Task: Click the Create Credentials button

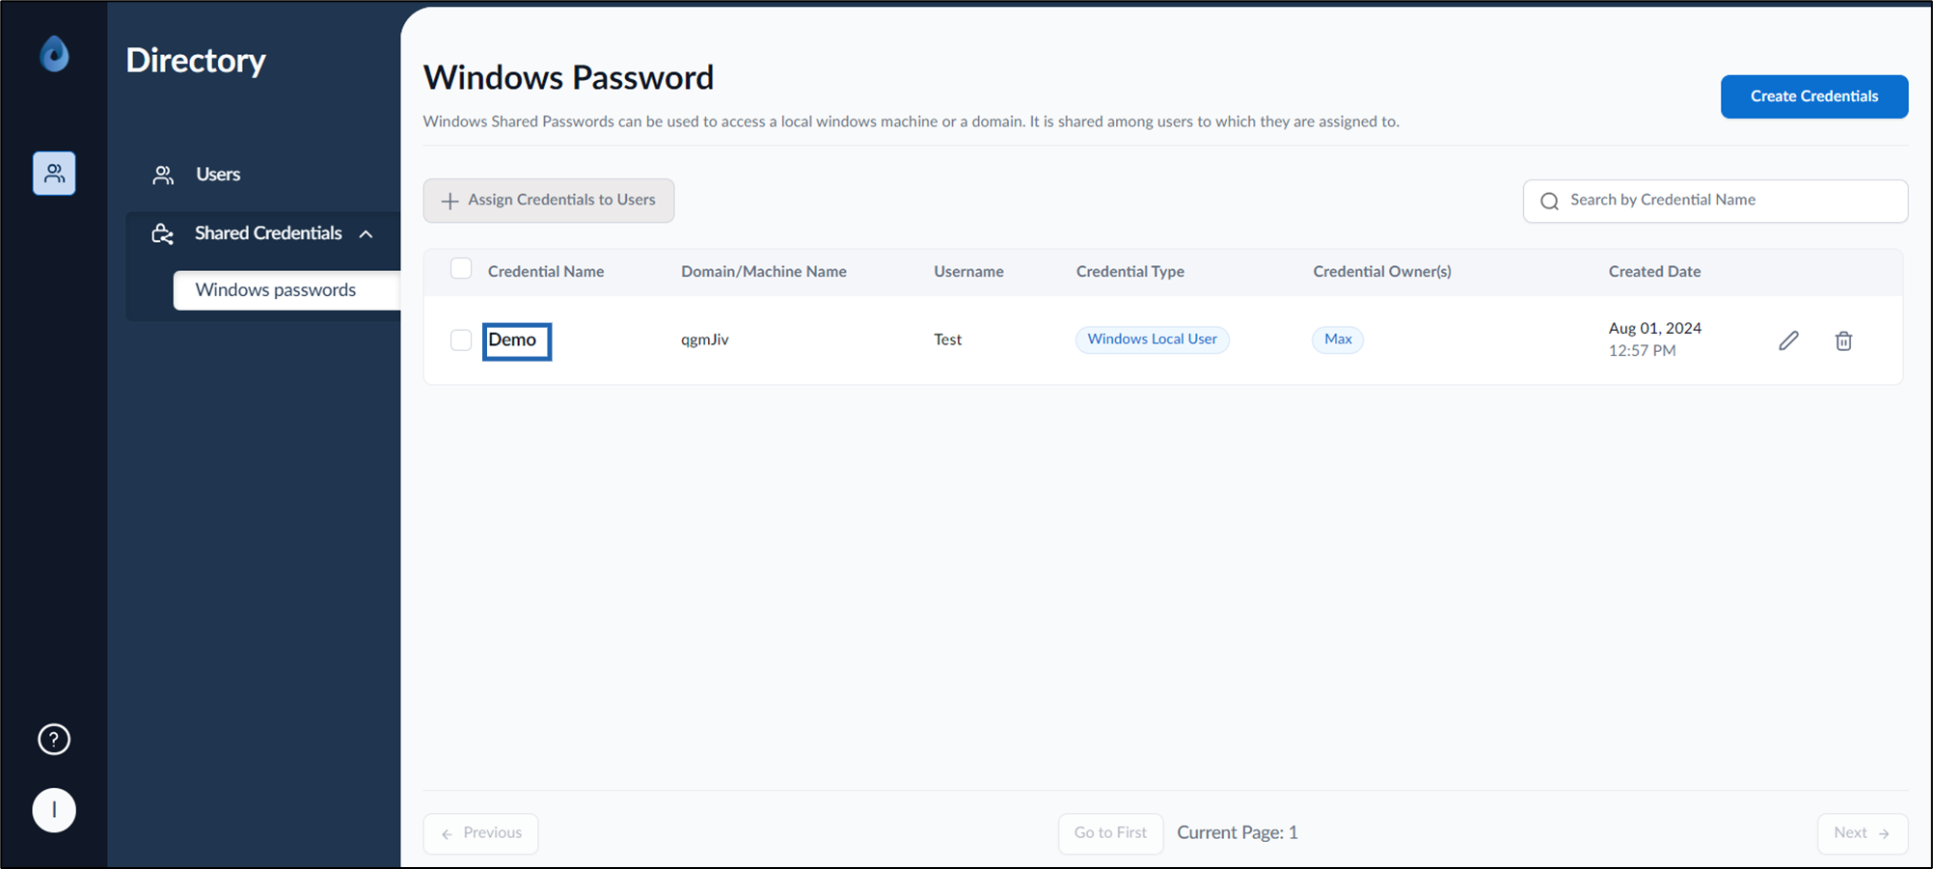Action: (x=1813, y=96)
